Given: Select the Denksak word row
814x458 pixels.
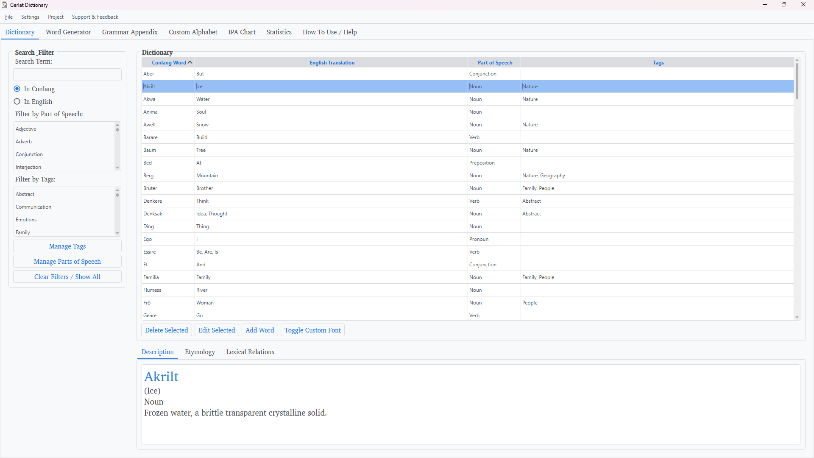Looking at the screenshot, I should point(468,214).
